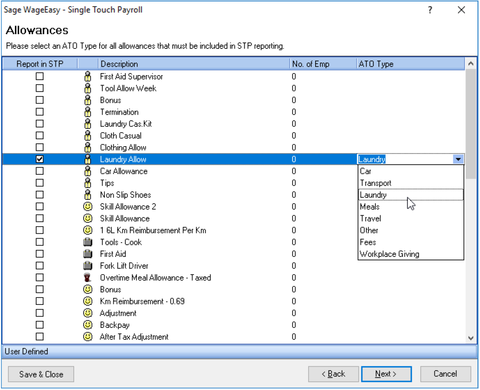Open the help question mark in title bar
The width and height of the screenshot is (480, 390).
pos(430,10)
